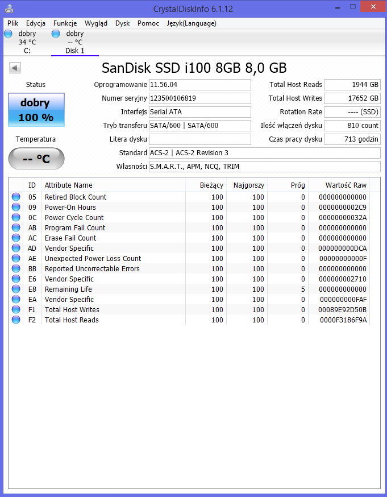
Task: Click the Attribute Name column header
Action: [x=113, y=185]
